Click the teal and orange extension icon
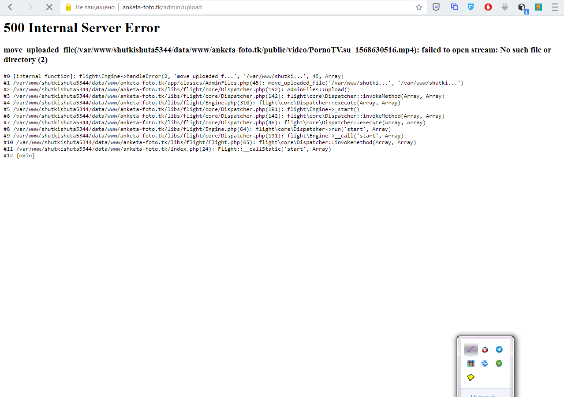 click(538, 7)
